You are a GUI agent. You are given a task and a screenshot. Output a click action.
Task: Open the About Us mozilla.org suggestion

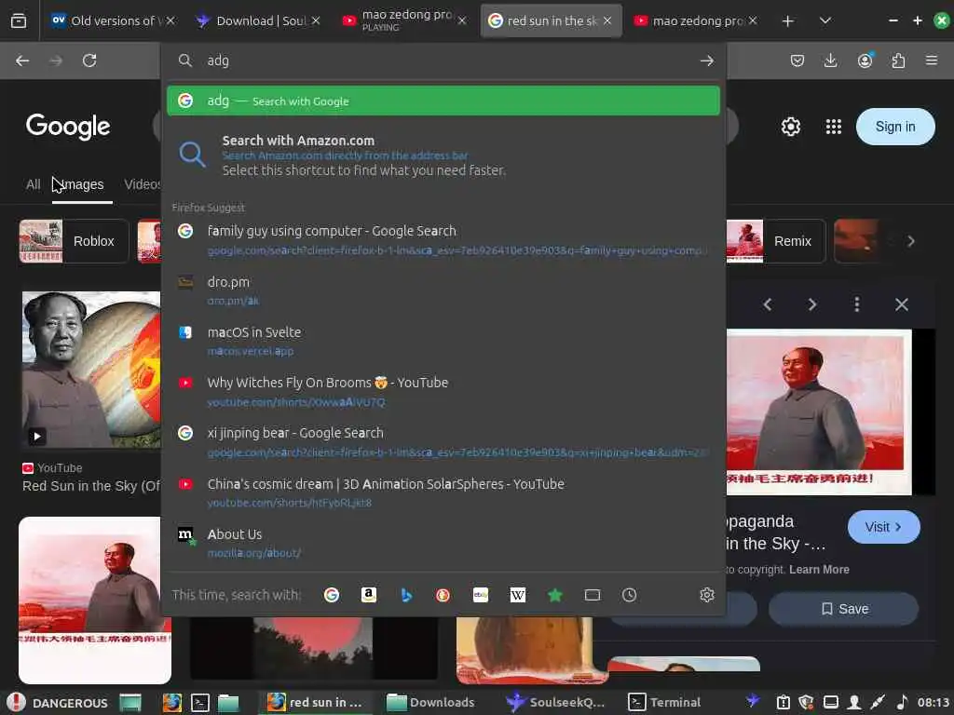coord(443,543)
